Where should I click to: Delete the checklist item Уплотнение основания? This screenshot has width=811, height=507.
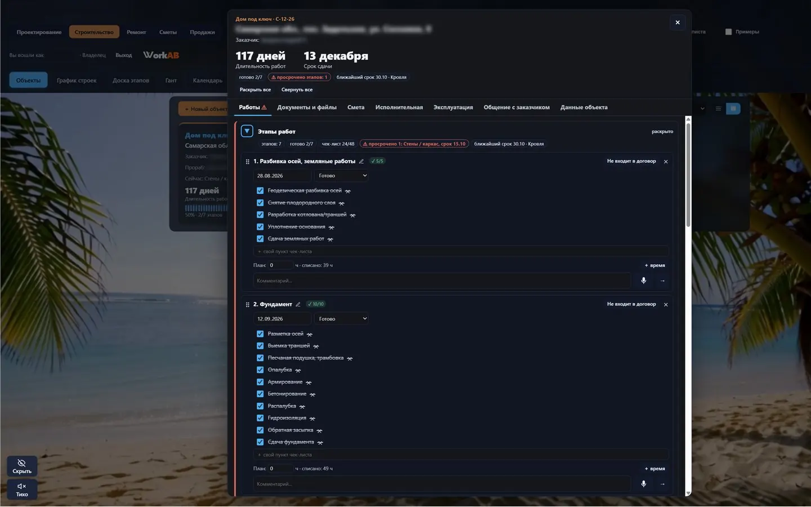coord(331,228)
